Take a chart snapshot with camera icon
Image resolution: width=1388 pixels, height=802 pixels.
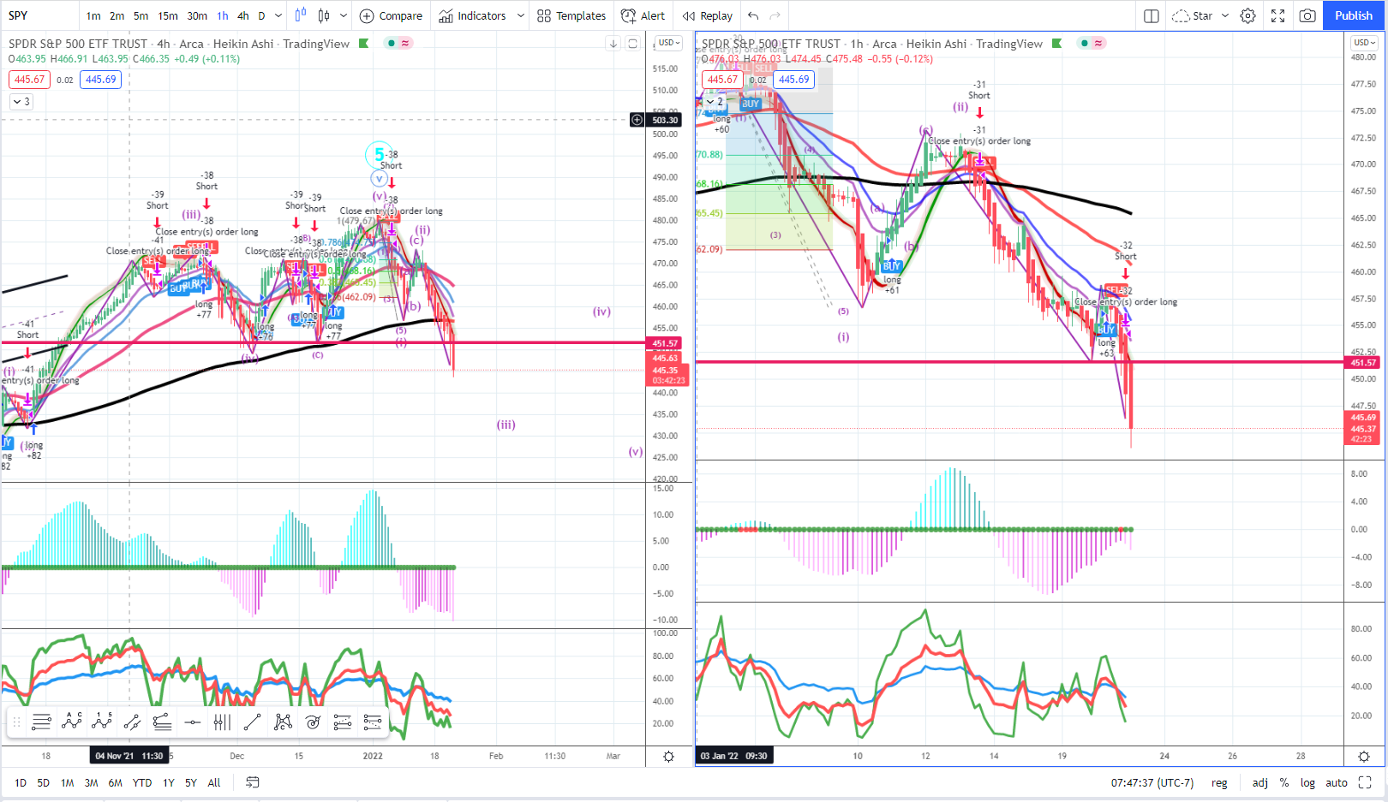point(1307,15)
